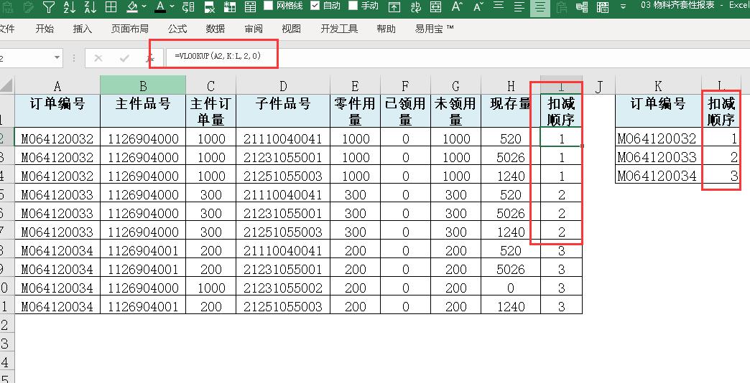Click the highlighted center align icon
The height and width of the screenshot is (383, 750).
(540, 7)
